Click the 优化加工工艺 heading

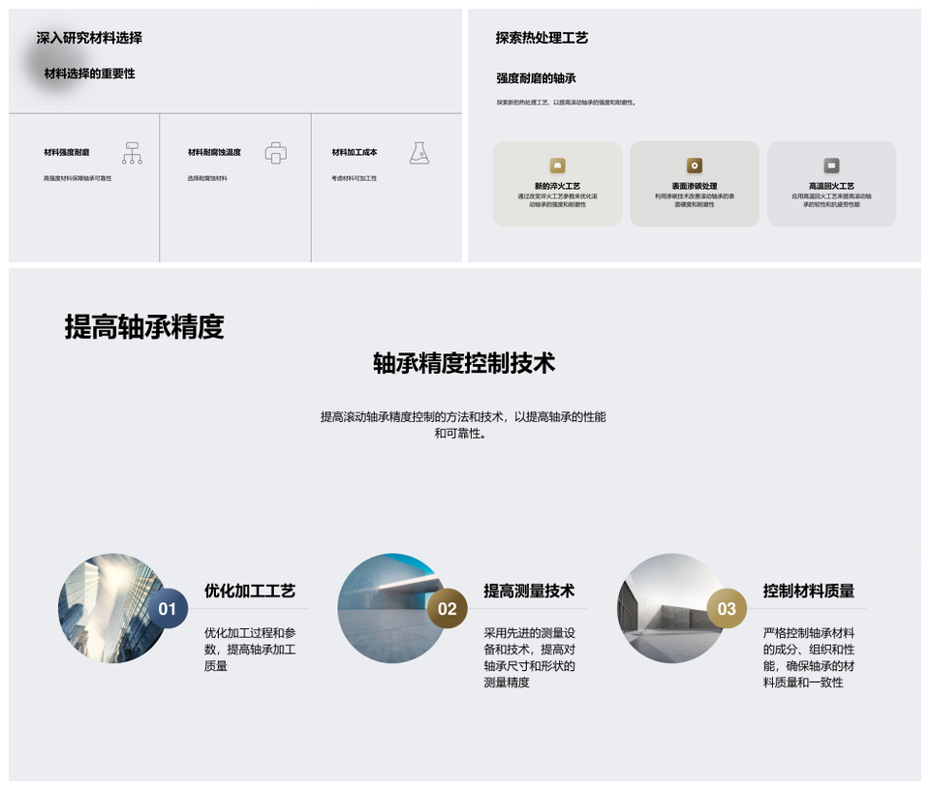click(x=249, y=591)
